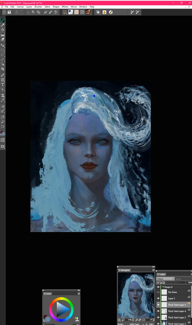This screenshot has width=192, height=325.
Task: Open the Canvas menu
Action: [20, 7]
